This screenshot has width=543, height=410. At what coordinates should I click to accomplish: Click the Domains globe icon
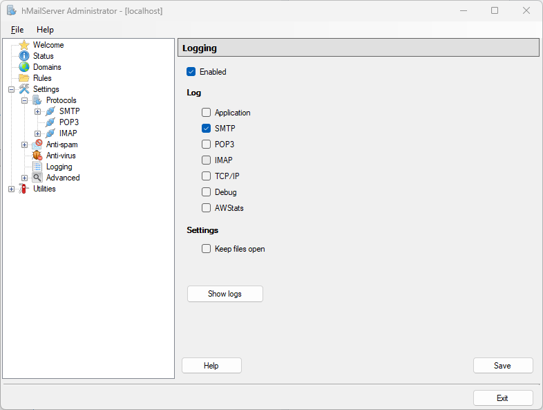coord(24,67)
